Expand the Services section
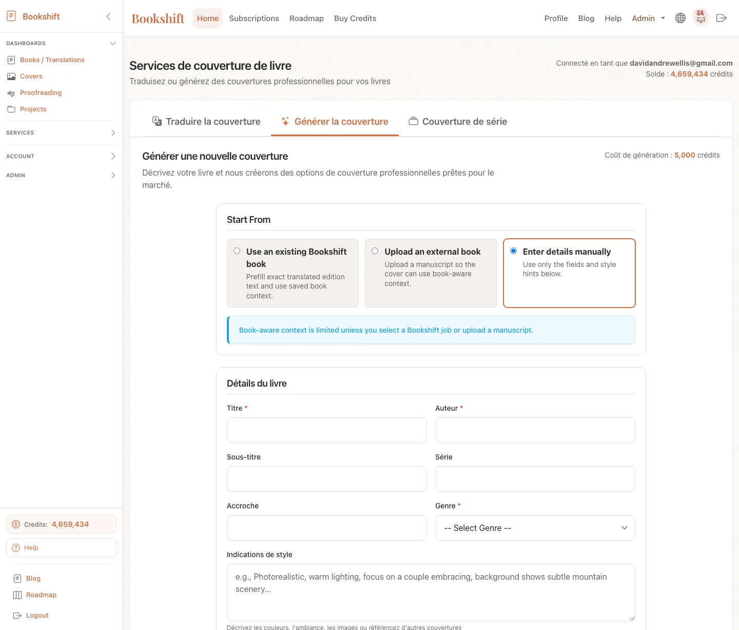Viewport: 739px width, 630px height. [62, 132]
